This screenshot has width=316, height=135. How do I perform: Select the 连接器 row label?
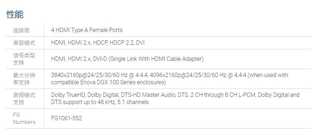coord(21,30)
